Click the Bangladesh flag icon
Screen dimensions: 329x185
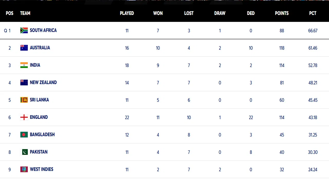click(24, 135)
